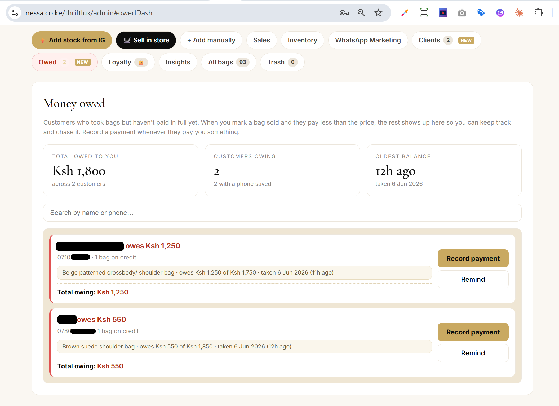Click the zoom magnifier icon in address bar
The width and height of the screenshot is (559, 406).
pyautogui.click(x=361, y=13)
